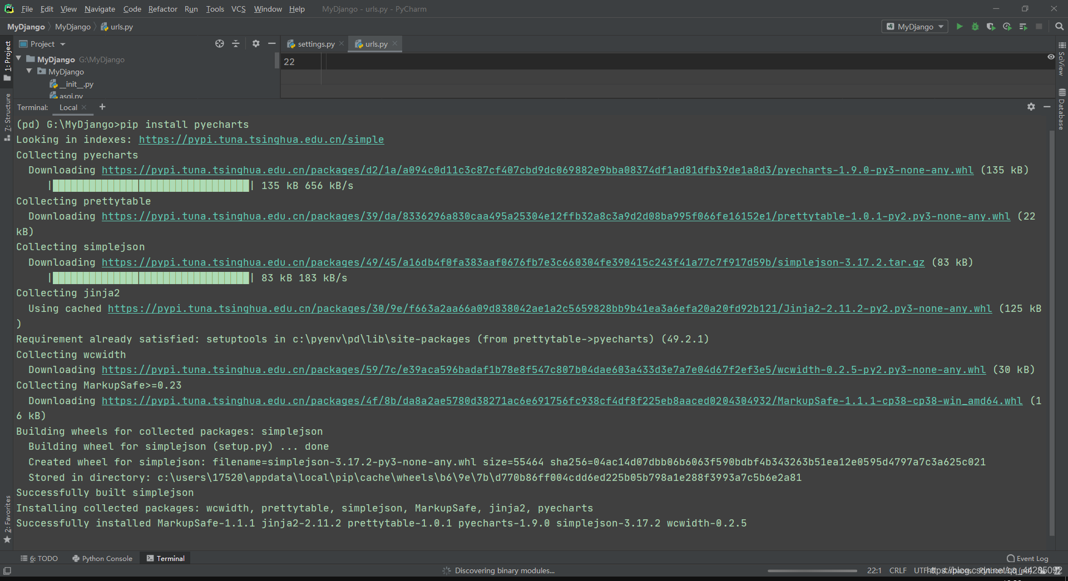Open the SciView side panel

(1062, 59)
